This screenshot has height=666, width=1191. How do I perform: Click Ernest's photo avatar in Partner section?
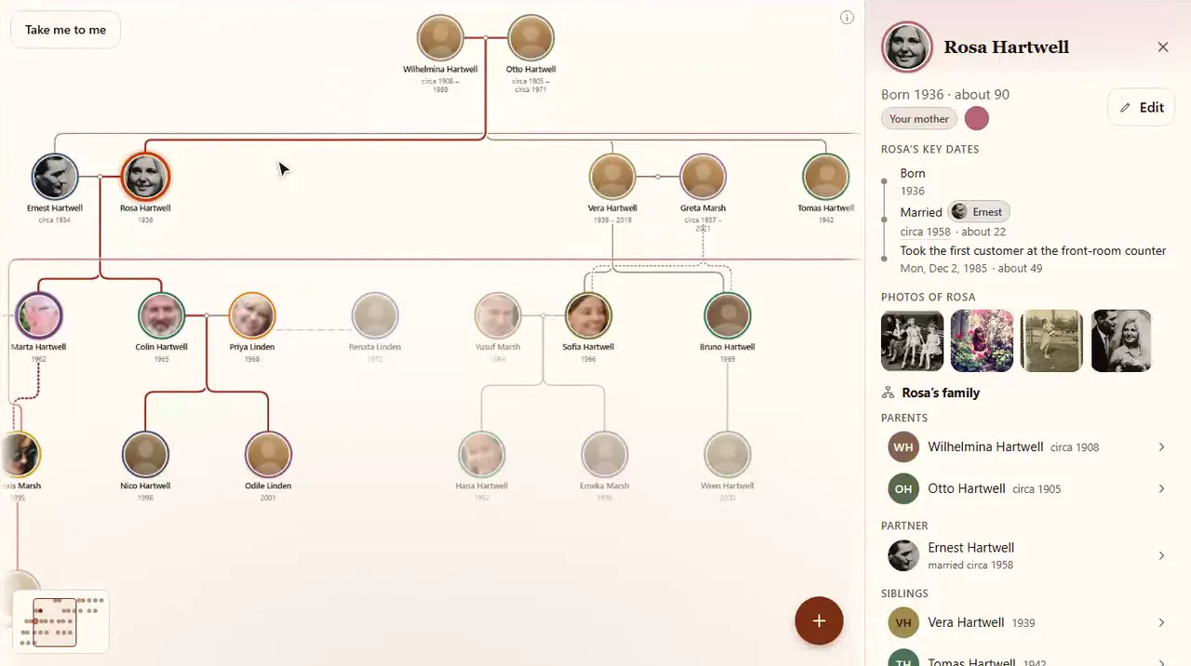pyautogui.click(x=903, y=556)
